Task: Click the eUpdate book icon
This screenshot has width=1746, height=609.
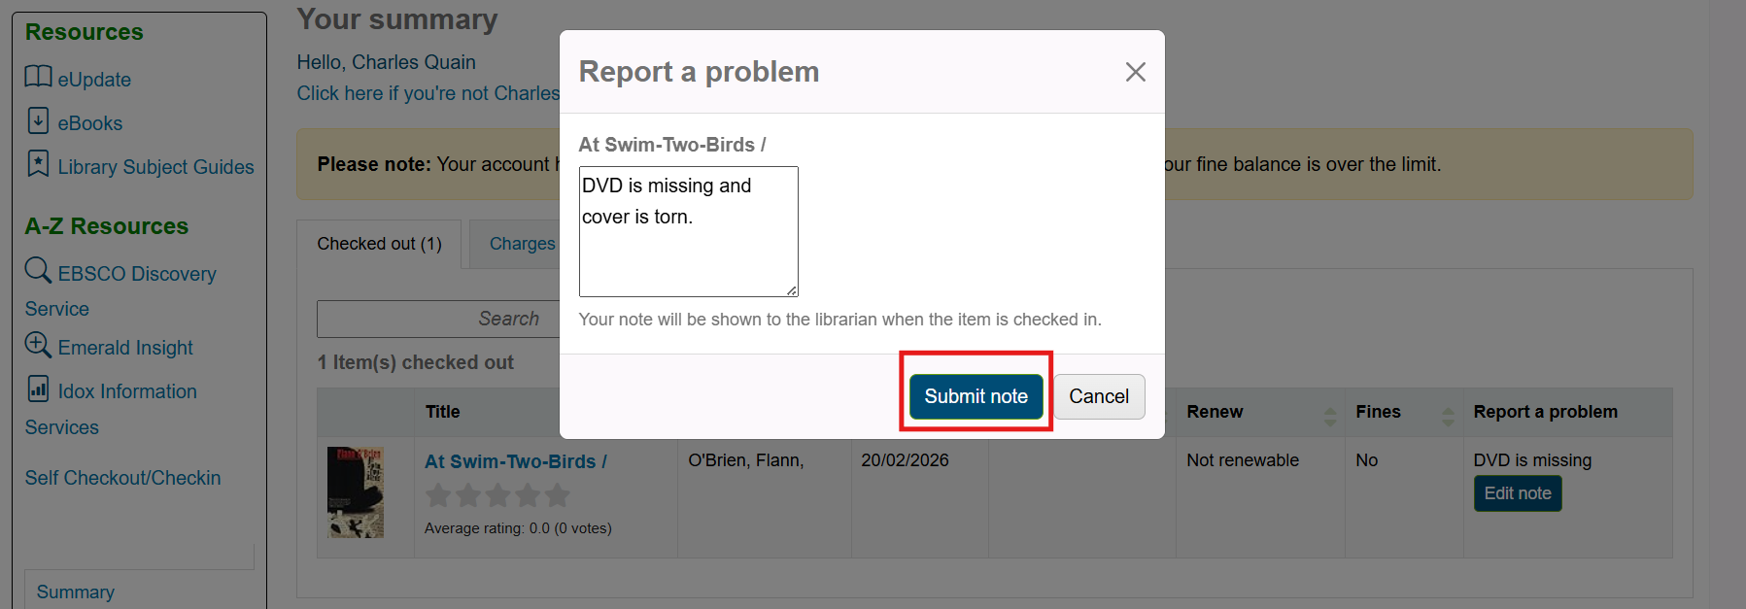Action: click(38, 77)
